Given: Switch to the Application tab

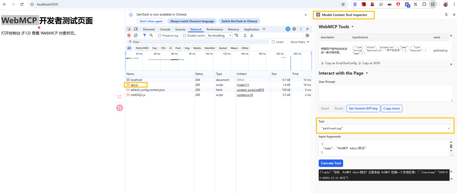Looking at the screenshot, I should click(x=252, y=29).
